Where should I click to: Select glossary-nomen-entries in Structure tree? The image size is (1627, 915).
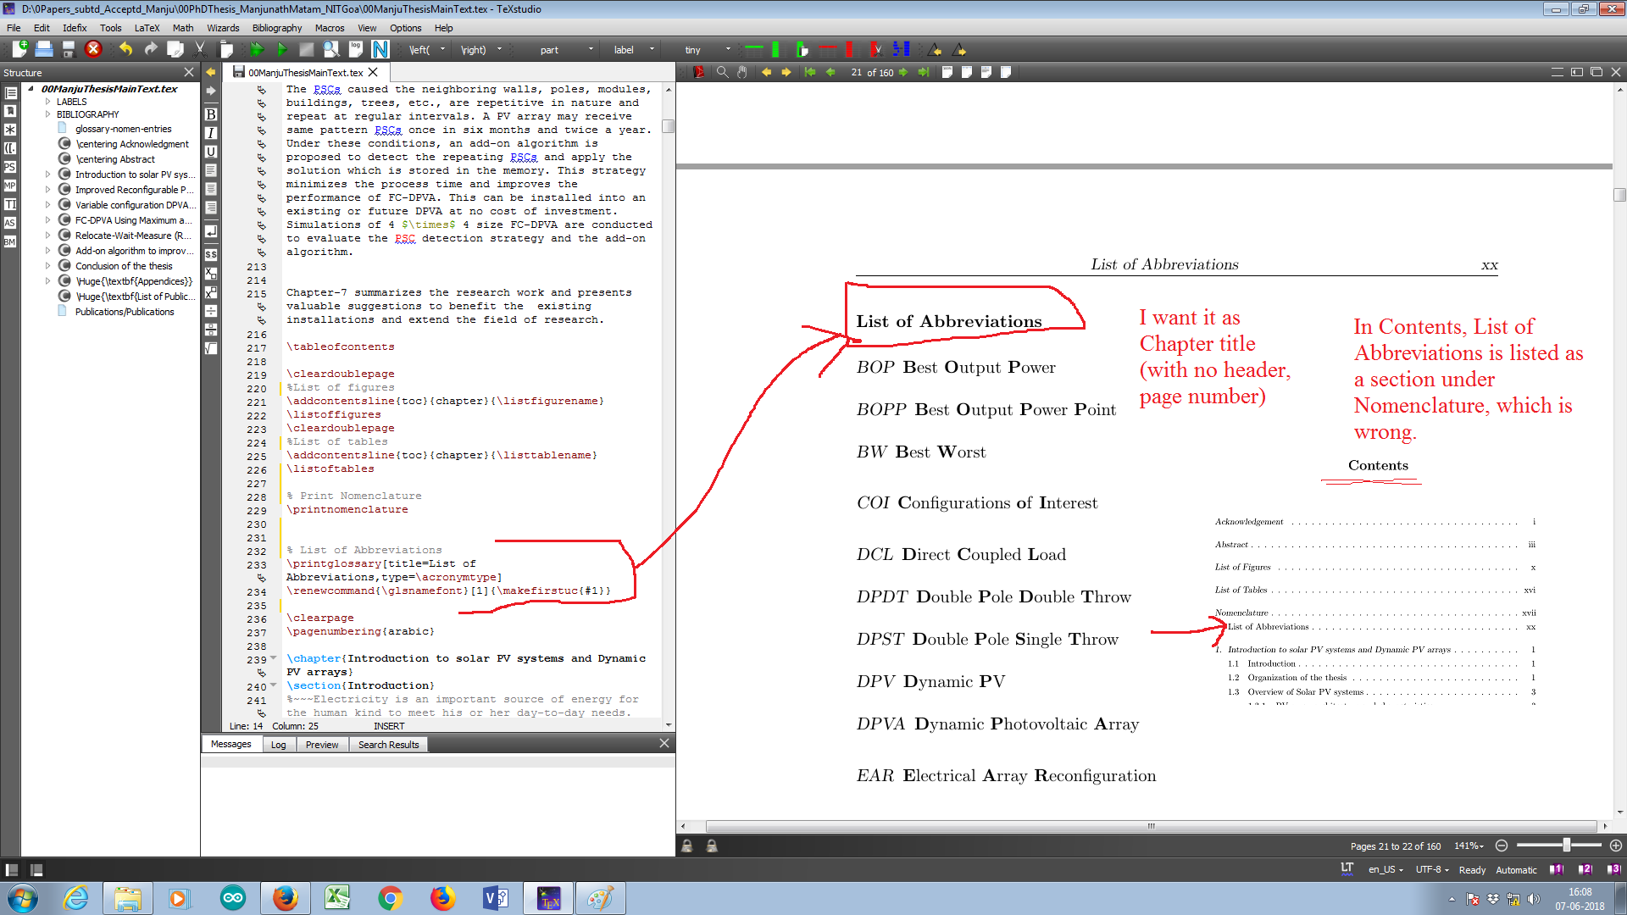(124, 129)
